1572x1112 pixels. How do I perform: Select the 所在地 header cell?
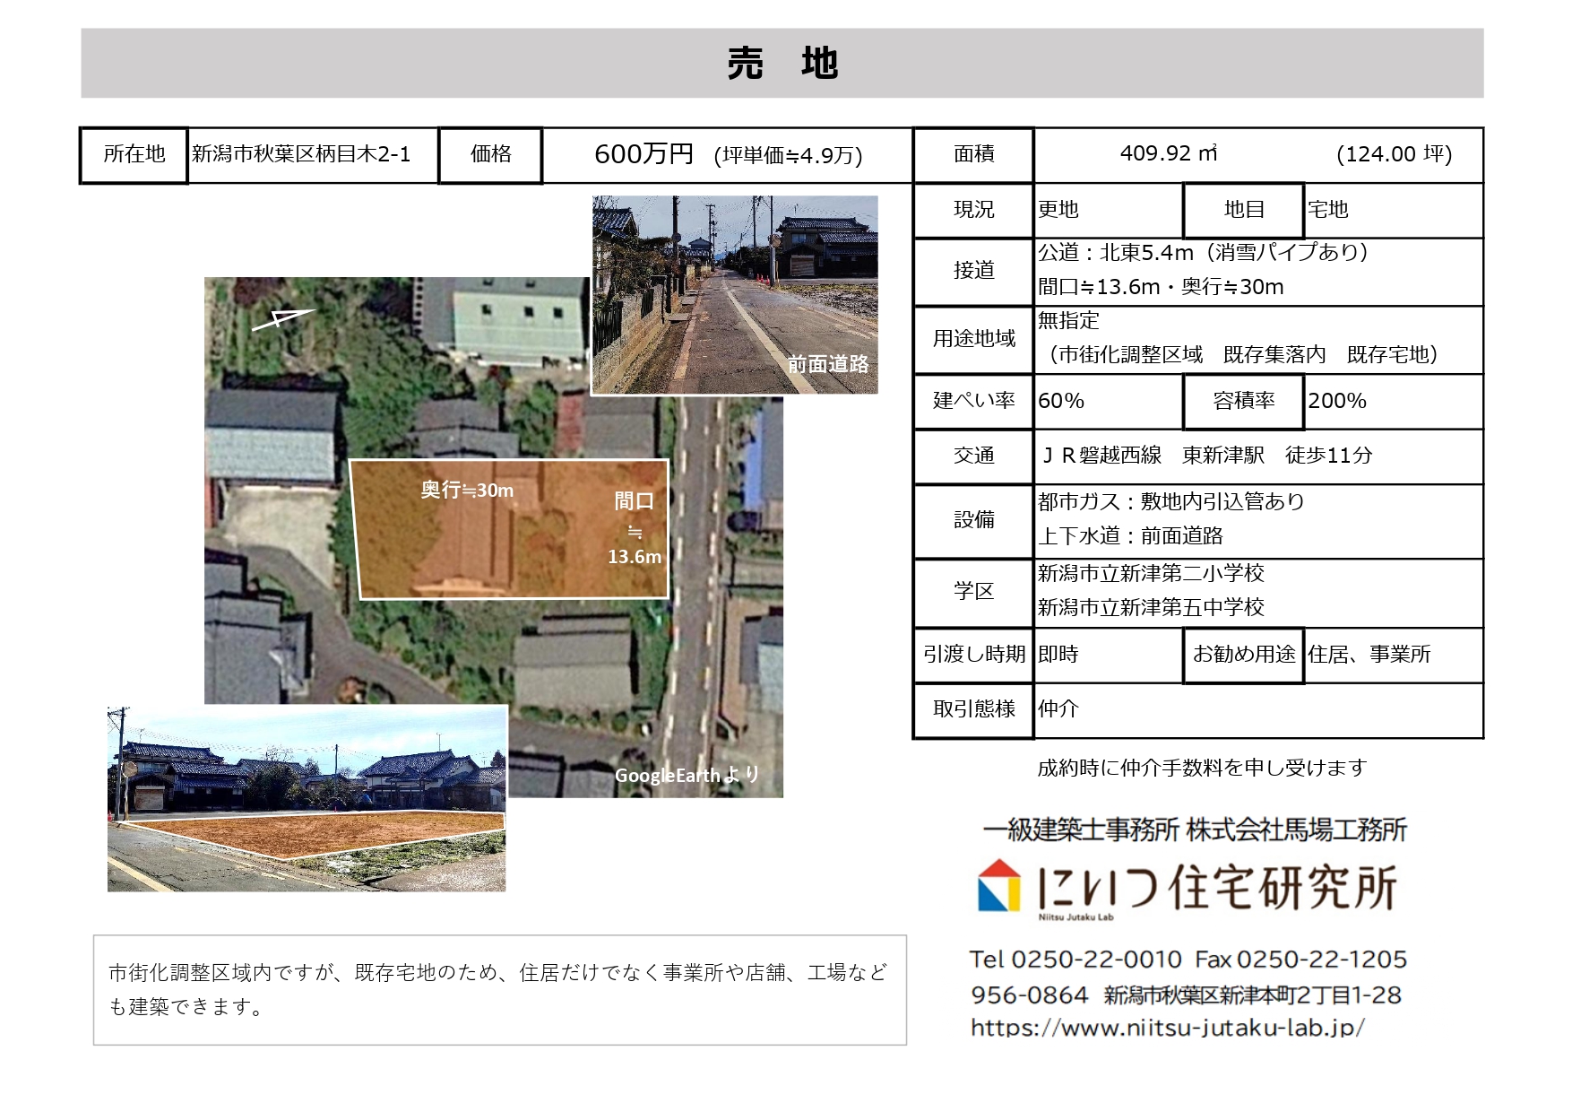pyautogui.click(x=134, y=155)
